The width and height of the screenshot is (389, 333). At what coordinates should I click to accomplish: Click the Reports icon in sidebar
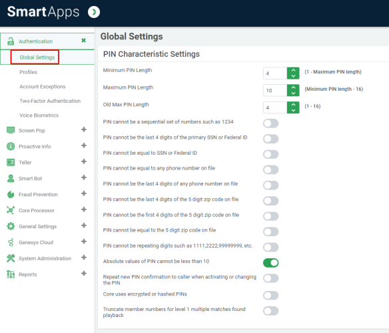(11, 274)
